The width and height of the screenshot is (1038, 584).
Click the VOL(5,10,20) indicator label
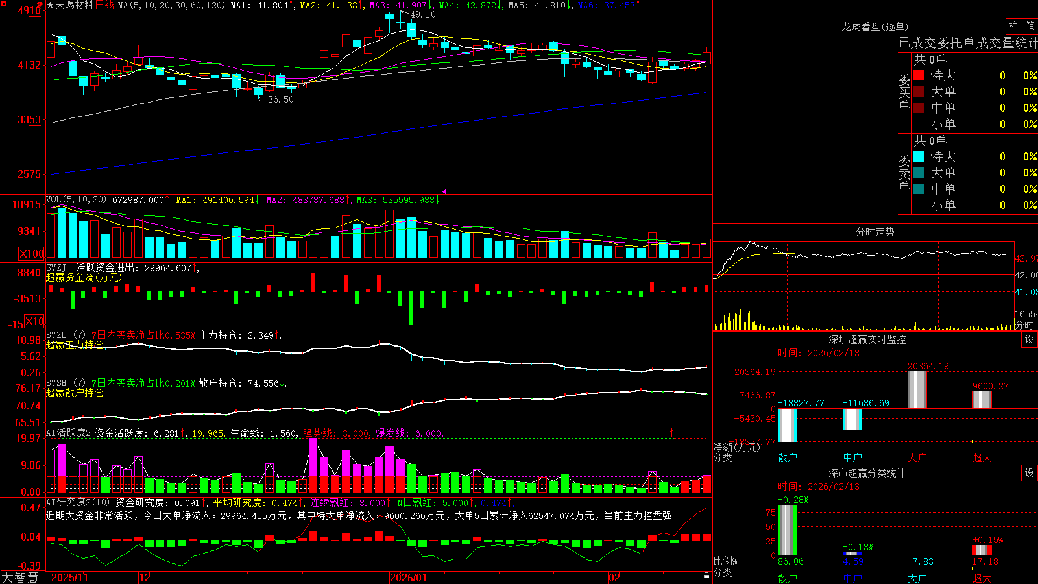(76, 200)
